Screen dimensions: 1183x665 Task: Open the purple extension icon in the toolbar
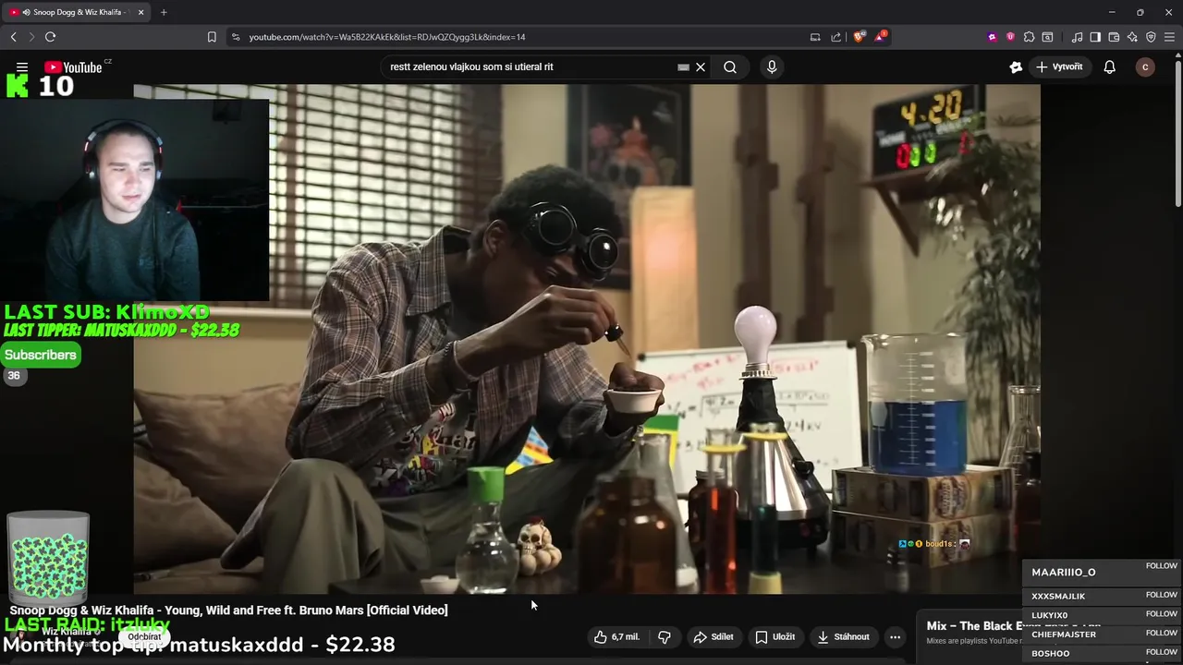[993, 37]
